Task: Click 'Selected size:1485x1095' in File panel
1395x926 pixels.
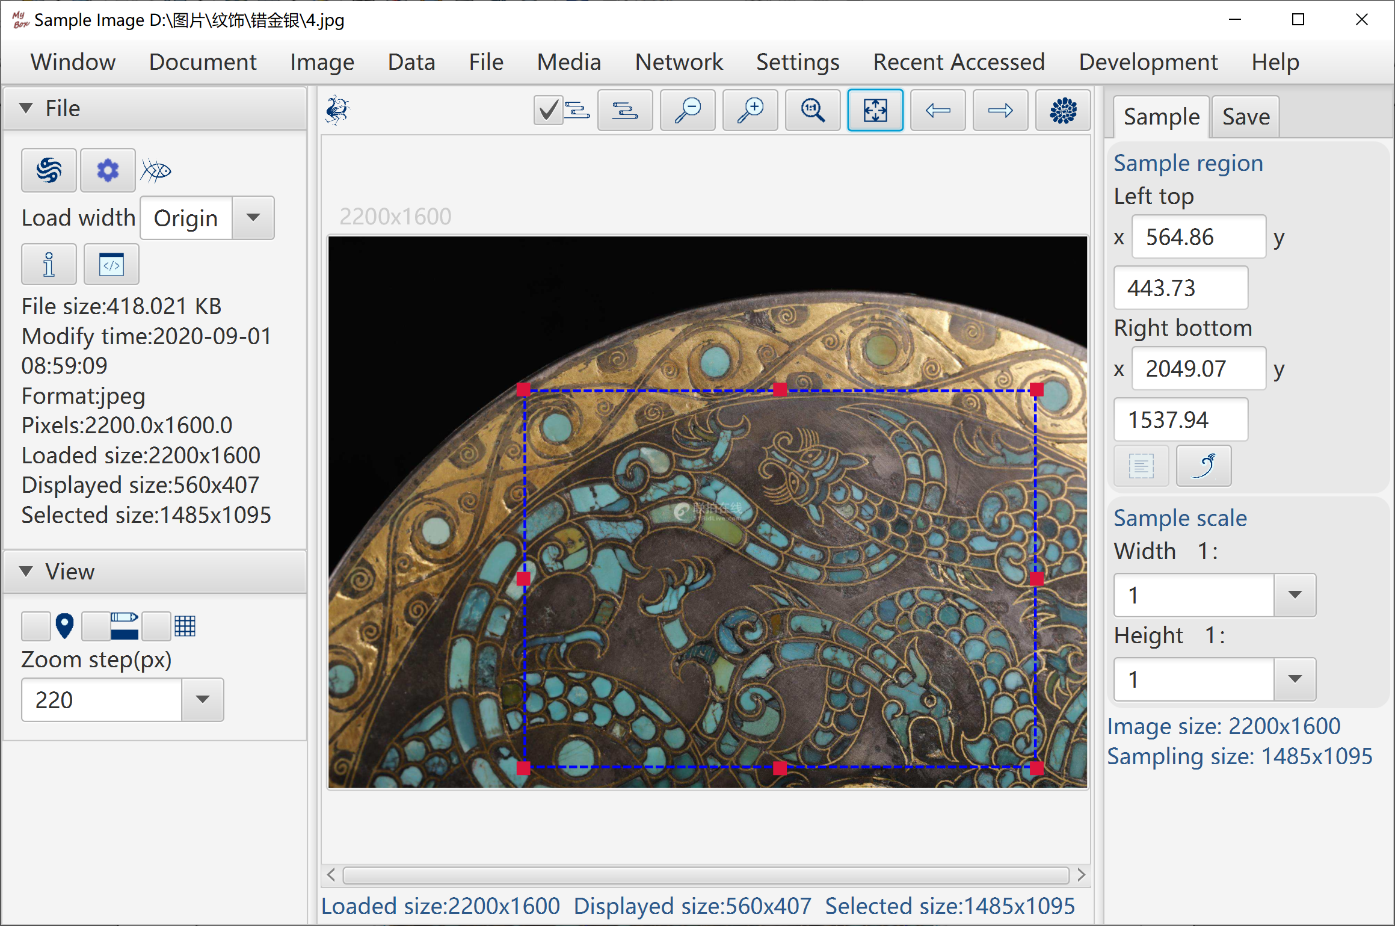Action: pos(146,515)
